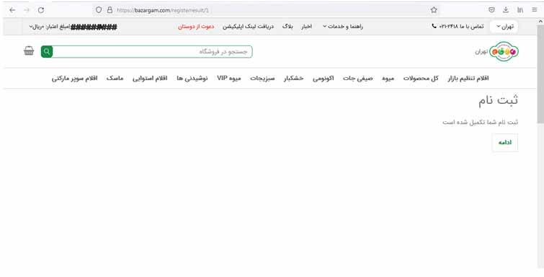
Task: Click the browser forward arrow
Action: tap(27, 10)
